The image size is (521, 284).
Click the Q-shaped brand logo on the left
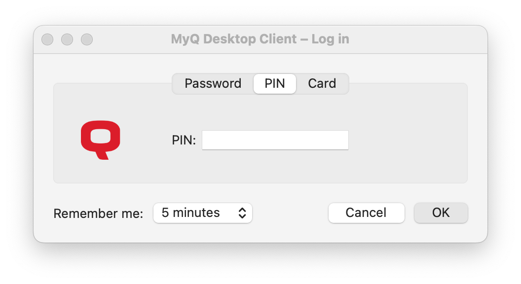[x=101, y=139]
